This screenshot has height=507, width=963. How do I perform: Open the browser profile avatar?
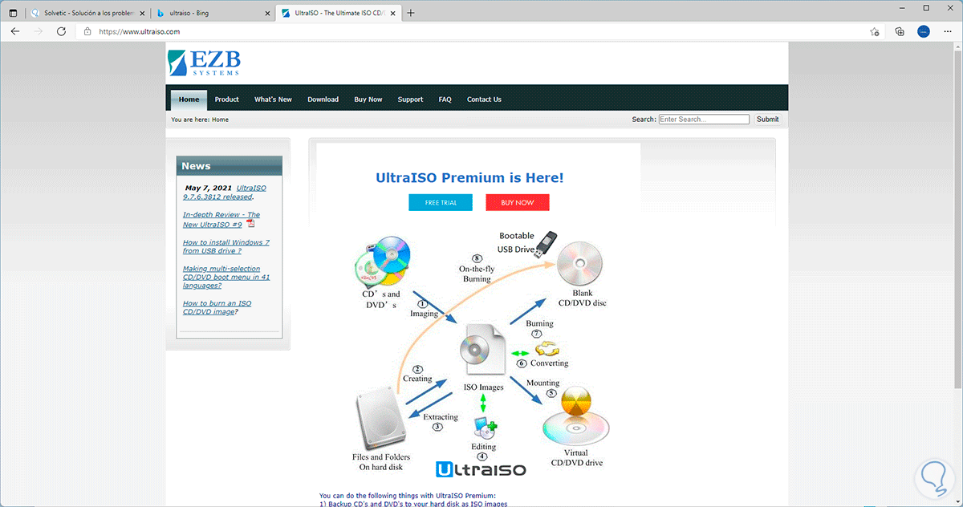tap(923, 31)
